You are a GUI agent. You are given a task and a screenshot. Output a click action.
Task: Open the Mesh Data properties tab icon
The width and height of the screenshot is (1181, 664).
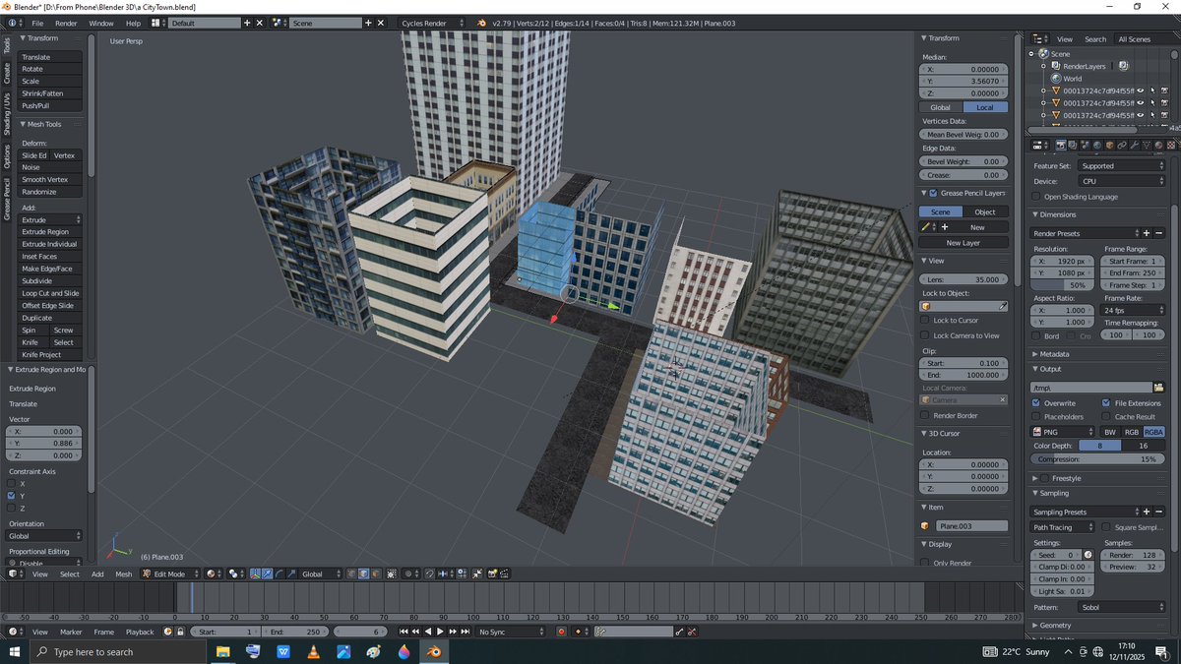(x=1147, y=146)
